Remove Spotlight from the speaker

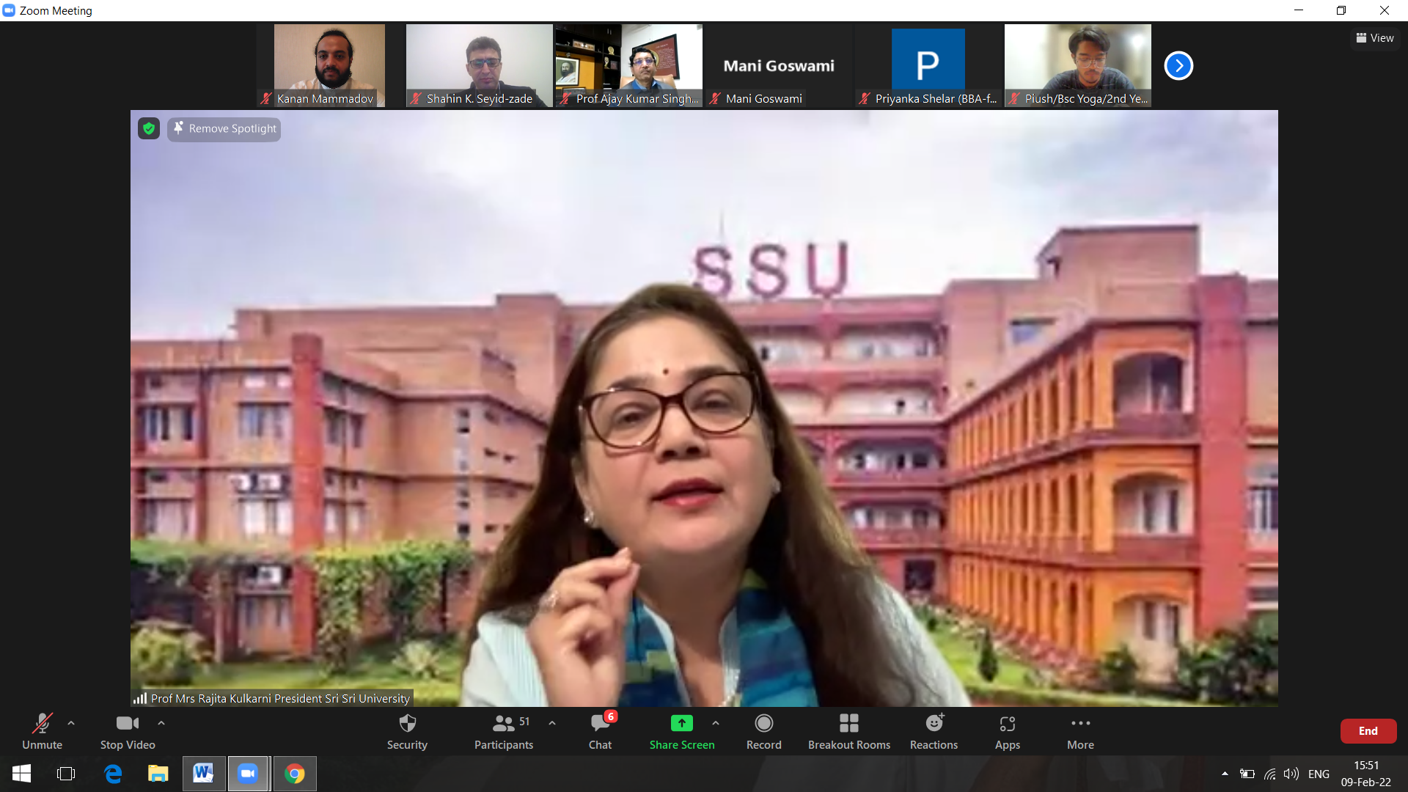click(x=224, y=129)
